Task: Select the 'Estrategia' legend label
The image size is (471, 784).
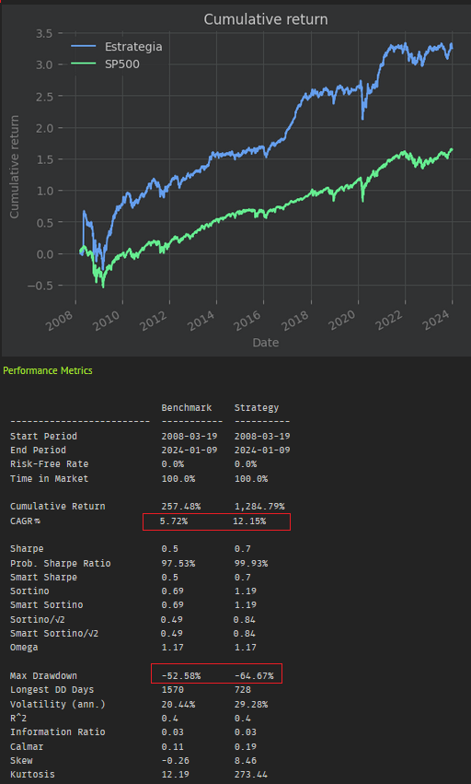Action: pyautogui.click(x=133, y=46)
